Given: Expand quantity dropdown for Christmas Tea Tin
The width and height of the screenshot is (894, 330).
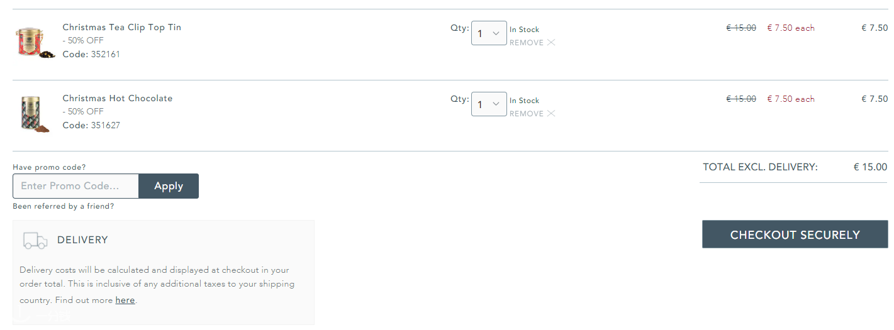Looking at the screenshot, I should pos(489,33).
